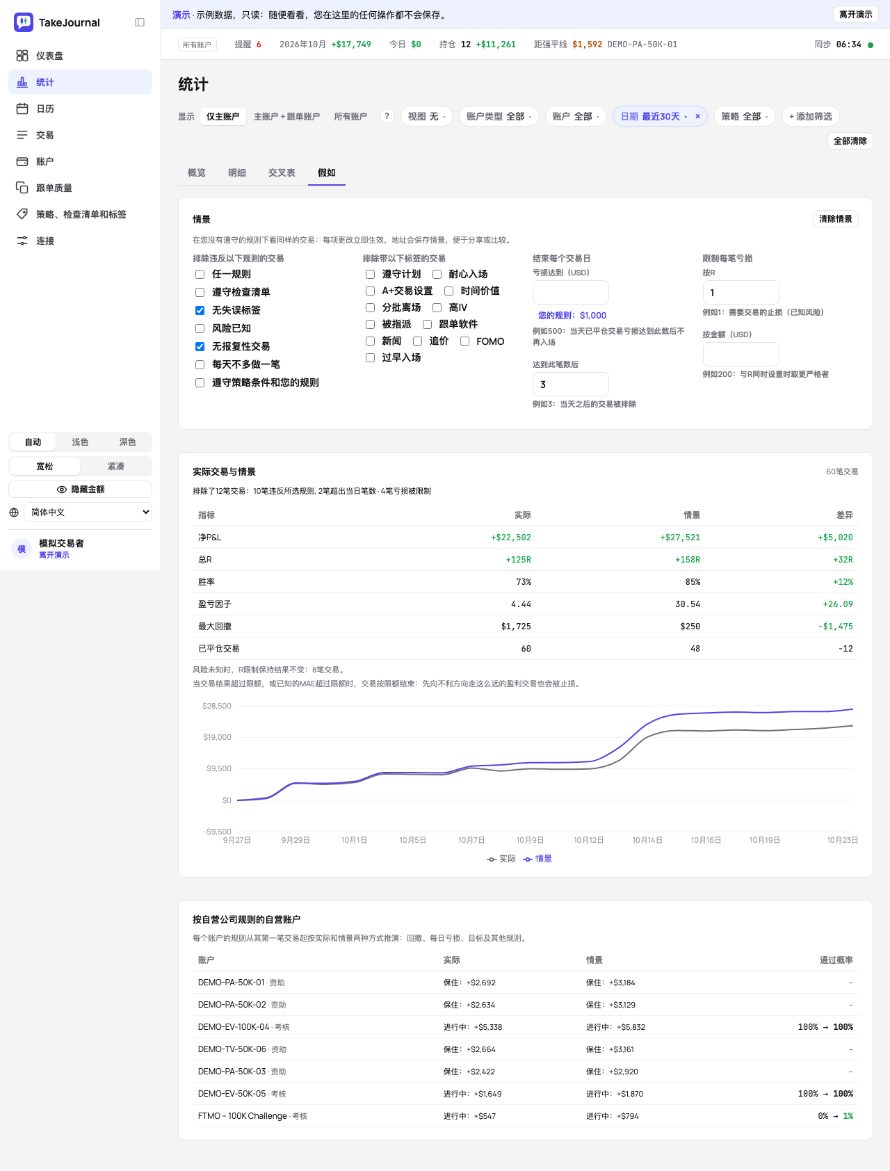Screen dimensions: 890x1171
Task: Click the 交易 list icon
Action: (22, 135)
